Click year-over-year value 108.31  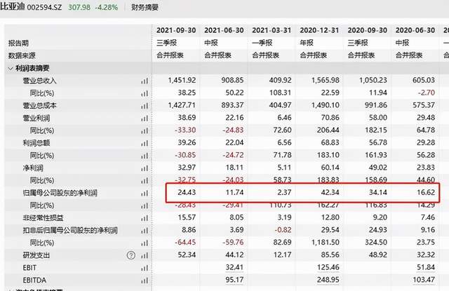coord(280,93)
